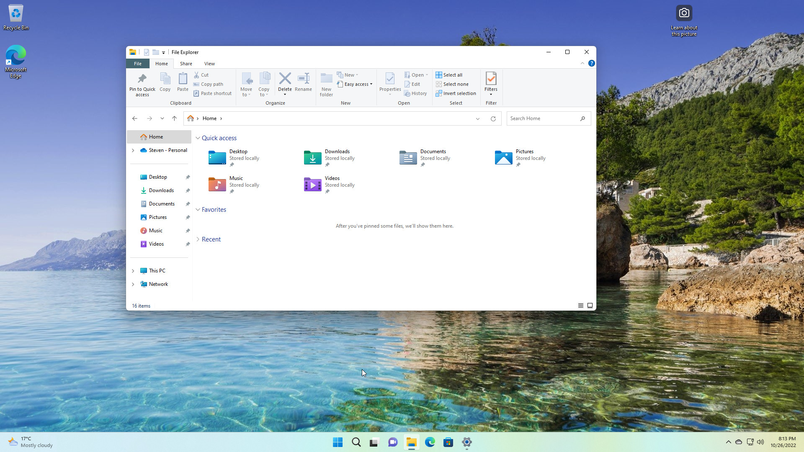Expand the This PC tree item
The image size is (804, 452).
(x=132, y=270)
